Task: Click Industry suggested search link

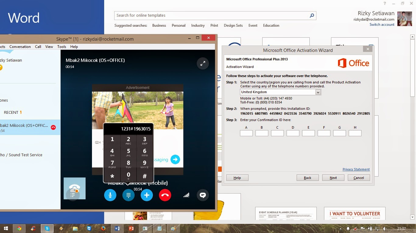Action: click(x=198, y=25)
